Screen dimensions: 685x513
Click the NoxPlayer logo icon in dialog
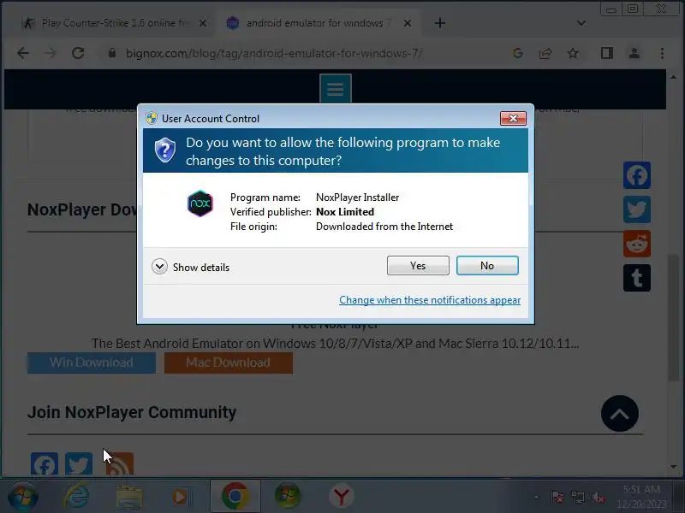click(x=200, y=203)
